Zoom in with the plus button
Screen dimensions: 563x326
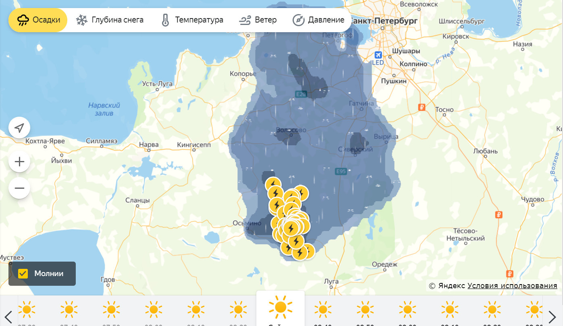point(19,162)
